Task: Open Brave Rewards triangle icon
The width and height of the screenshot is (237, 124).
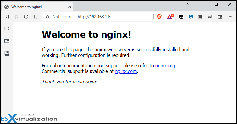Action: (170, 16)
